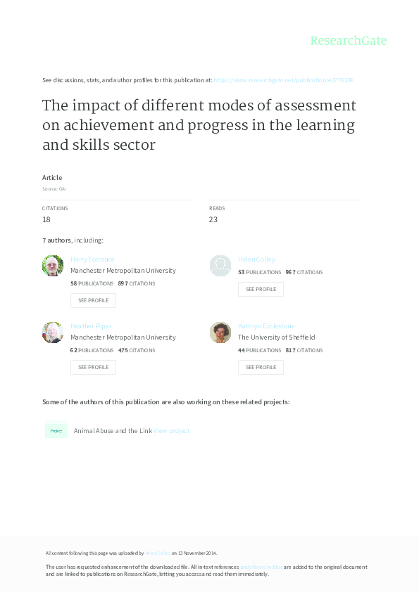Open Harry Torrance's profile photo
The width and height of the screenshot is (419, 592).
click(53, 265)
